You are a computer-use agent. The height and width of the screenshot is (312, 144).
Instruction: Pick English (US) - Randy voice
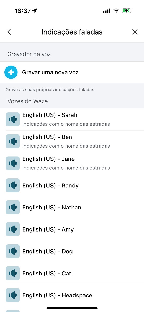click(72, 185)
